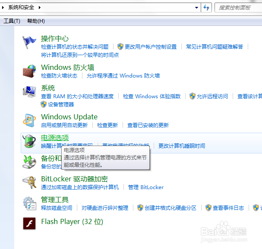The width and height of the screenshot is (262, 249).
Task: Click 检查计算机的状态并解决问题 link
Action: [x=75, y=47]
